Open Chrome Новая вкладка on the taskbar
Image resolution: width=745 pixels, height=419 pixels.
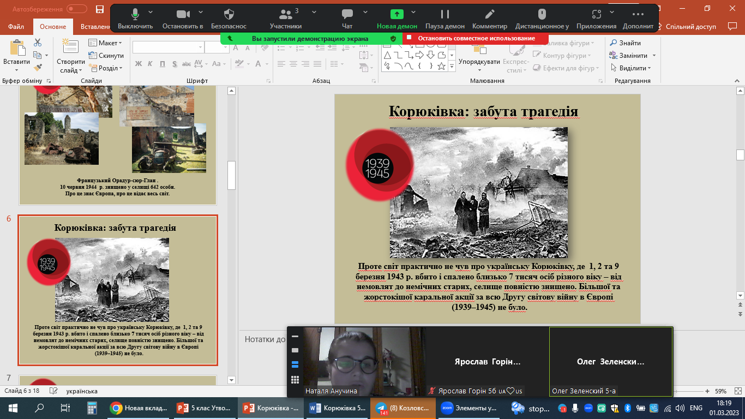pos(139,408)
